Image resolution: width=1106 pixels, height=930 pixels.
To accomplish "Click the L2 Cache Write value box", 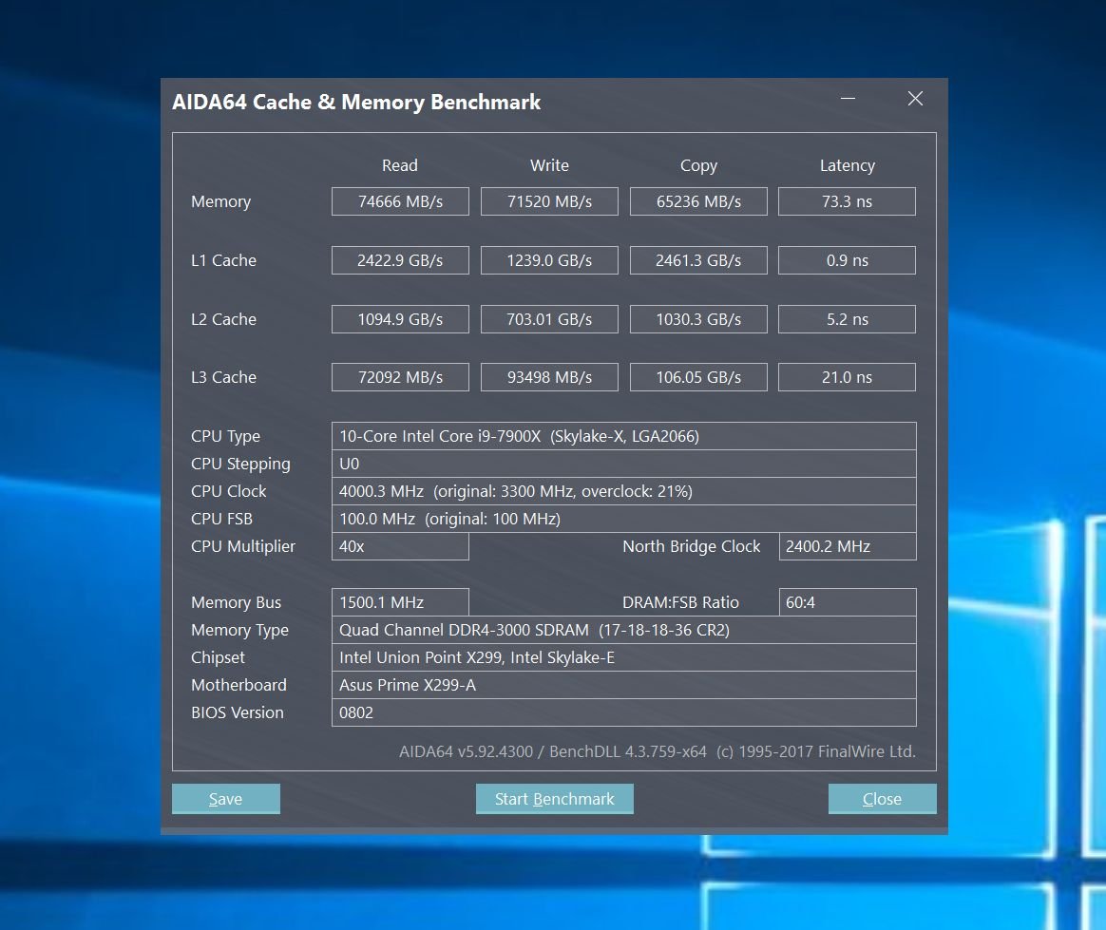I will click(549, 319).
